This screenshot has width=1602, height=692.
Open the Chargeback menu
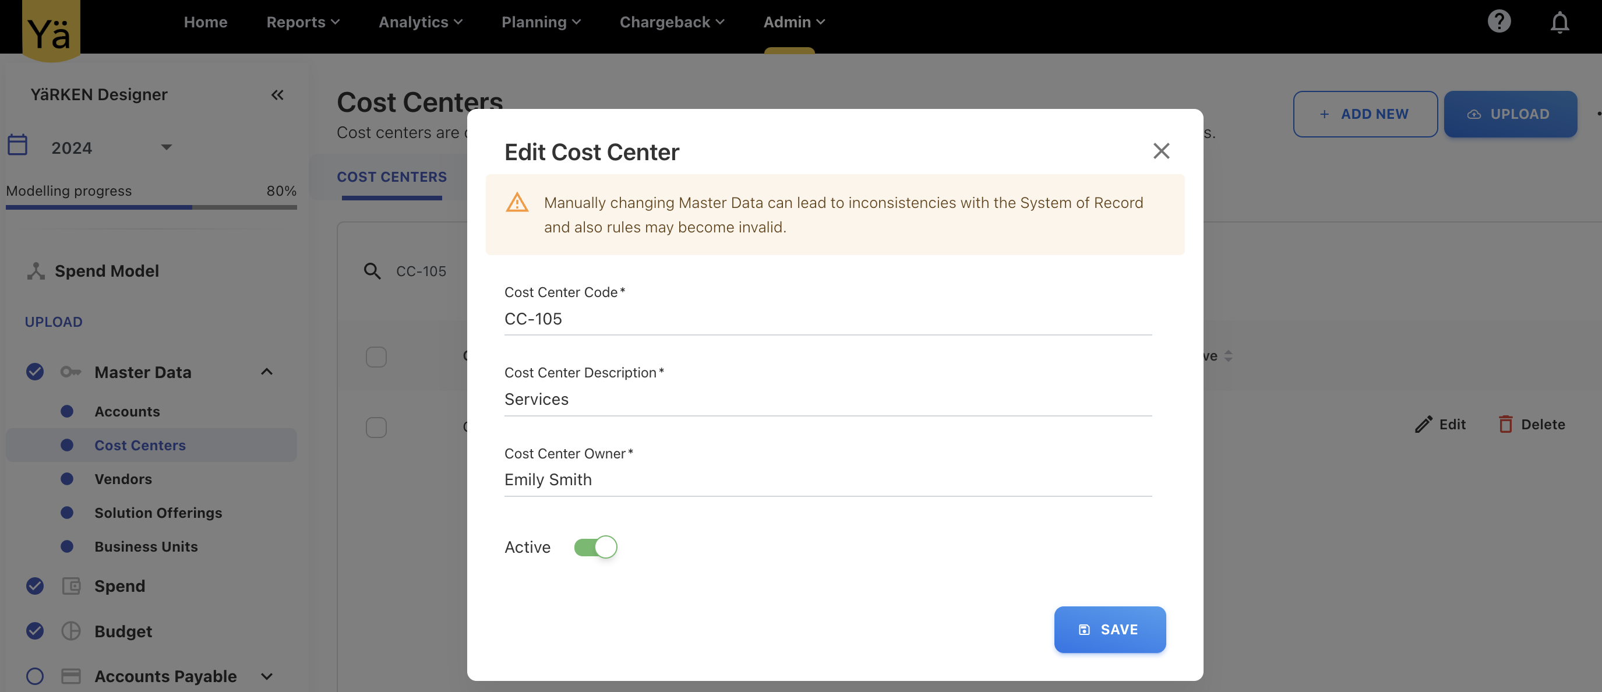[672, 22]
